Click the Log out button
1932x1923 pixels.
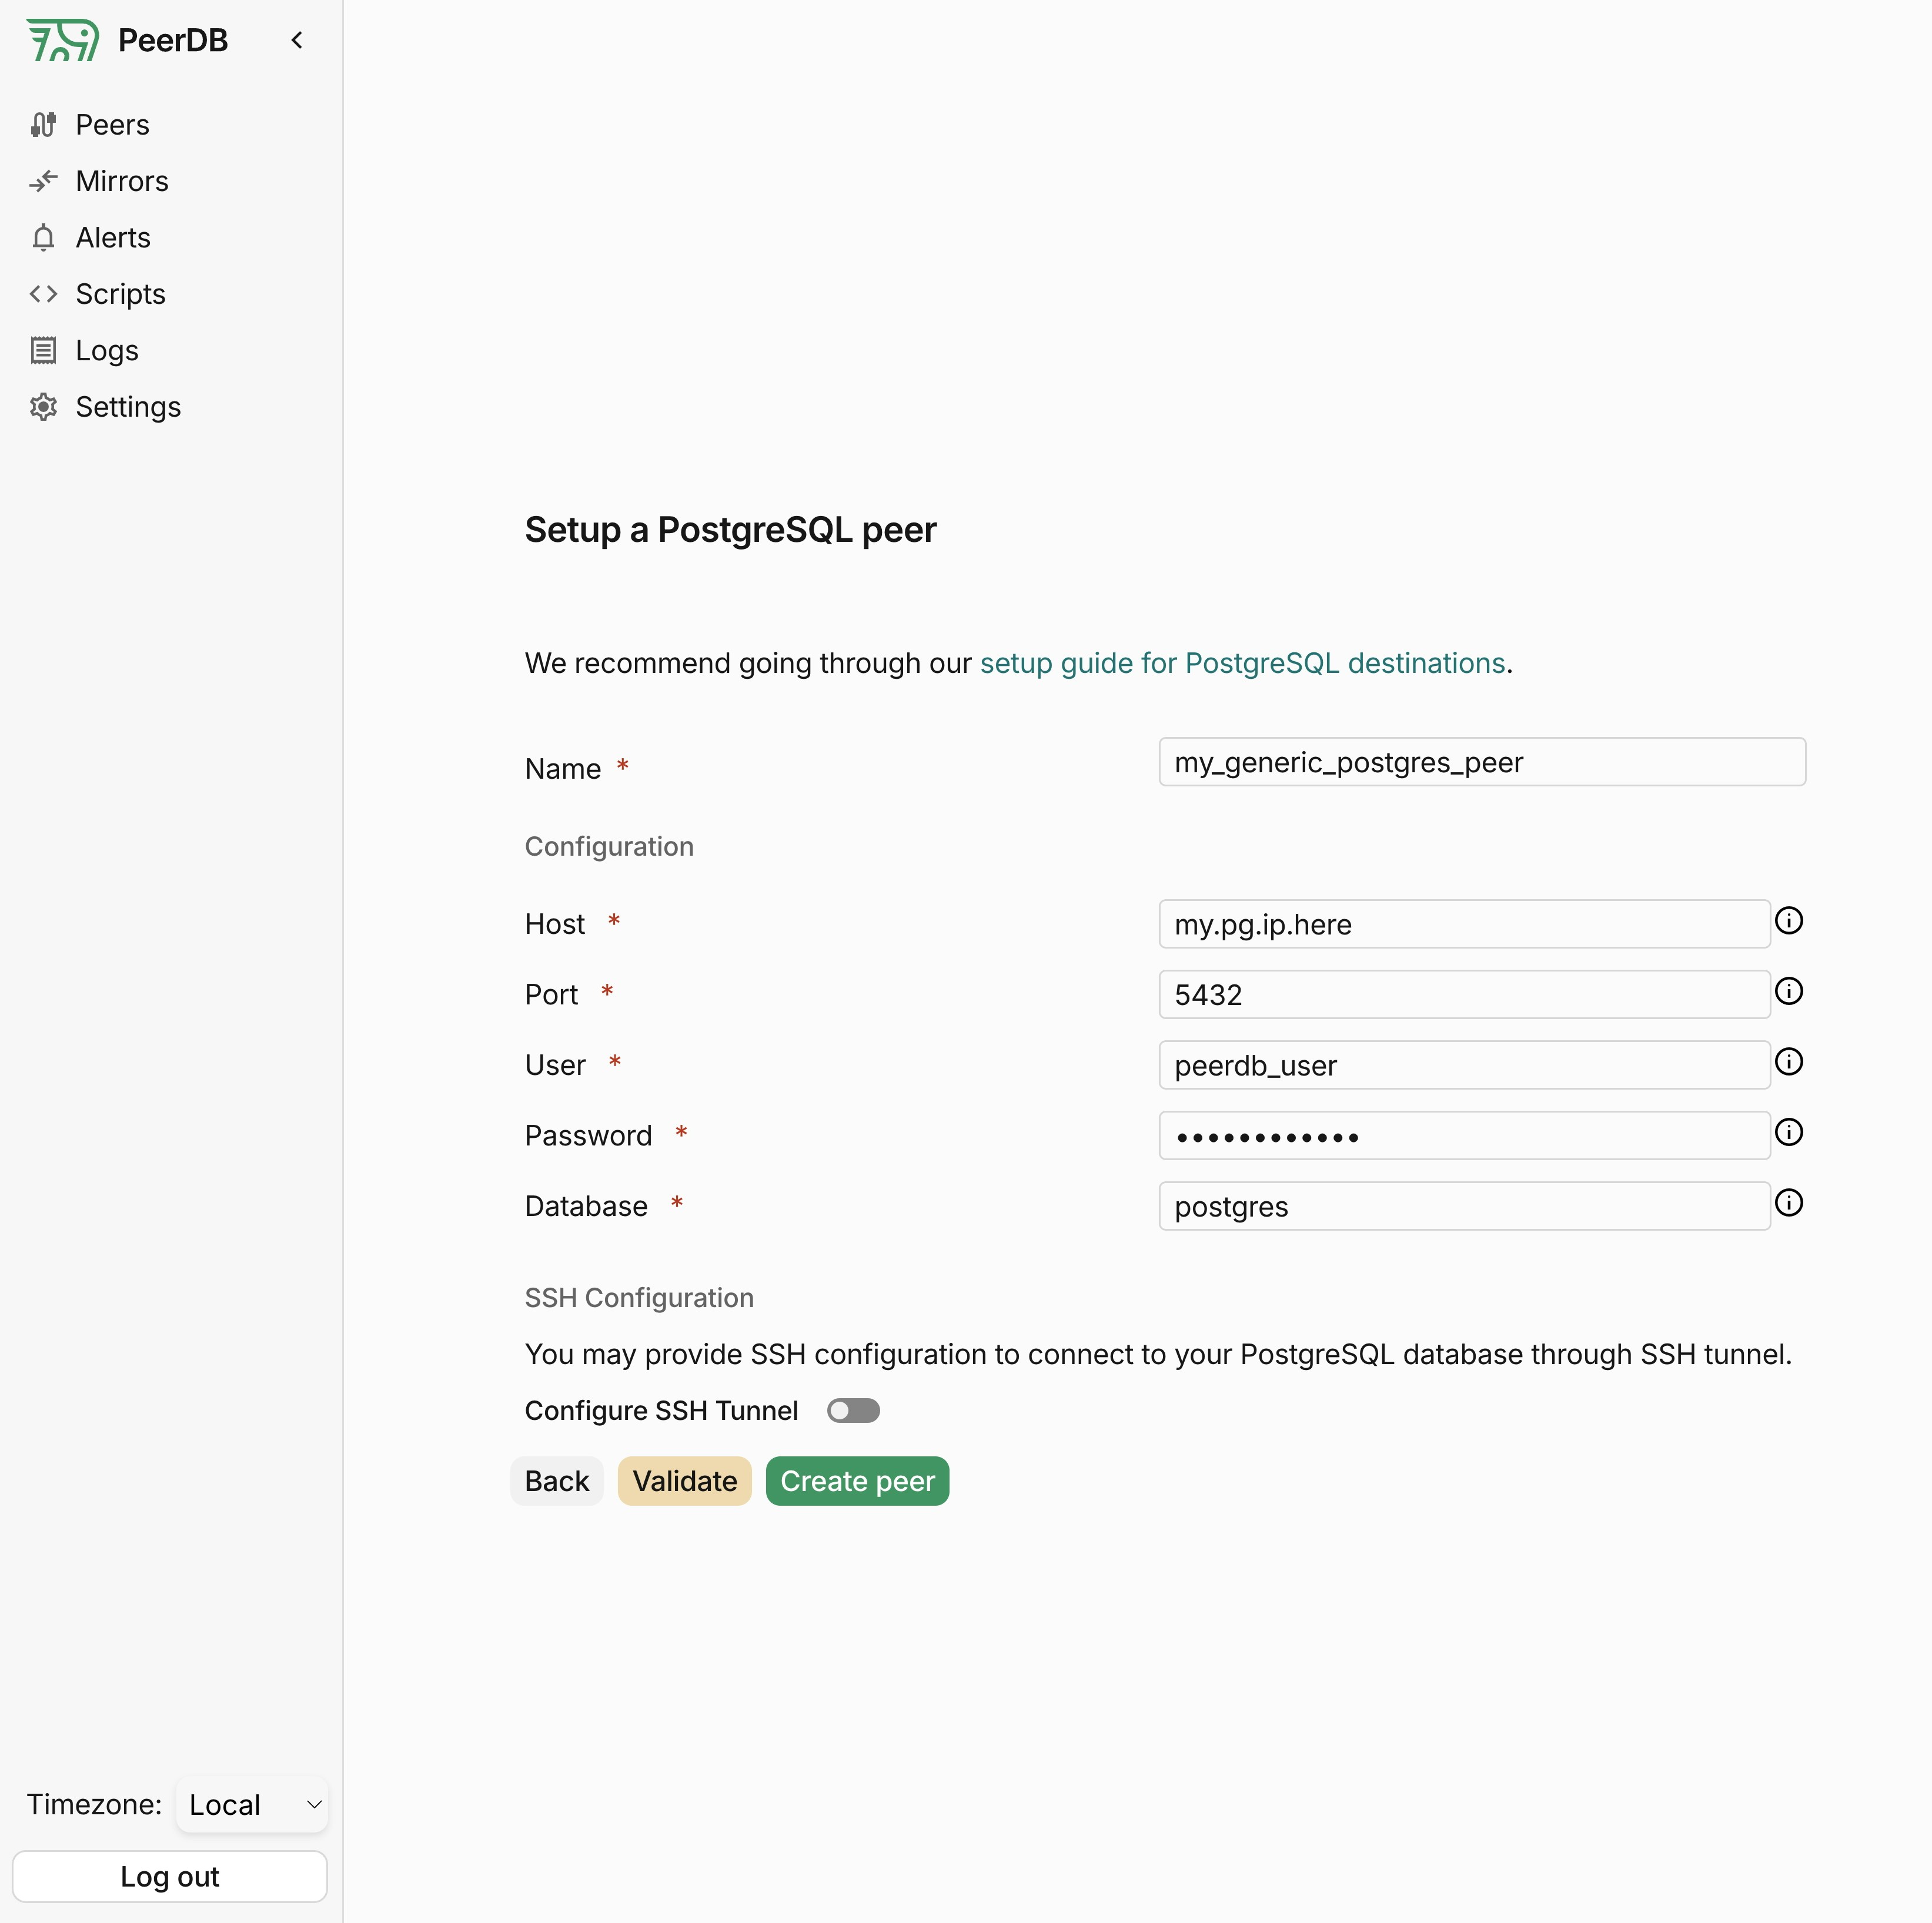169,1876
